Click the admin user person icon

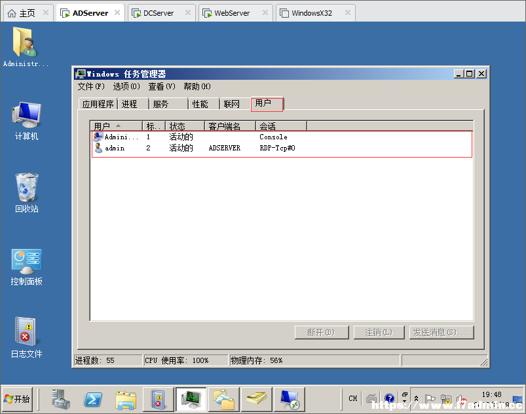point(98,148)
